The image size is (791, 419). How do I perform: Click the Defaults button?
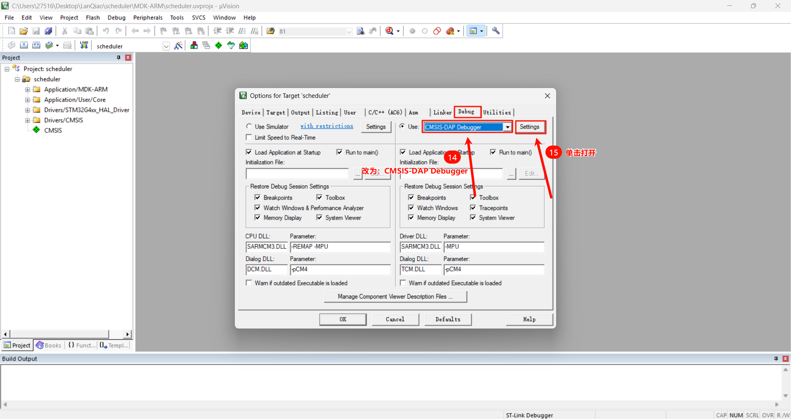tap(448, 319)
